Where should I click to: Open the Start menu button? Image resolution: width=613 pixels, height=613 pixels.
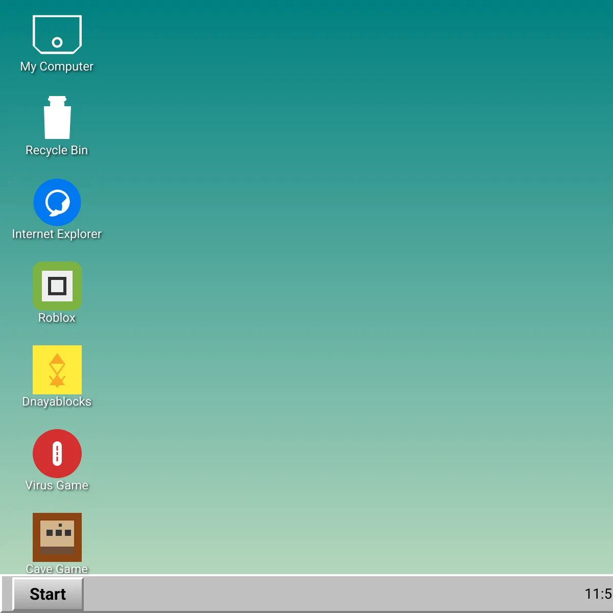(48, 594)
